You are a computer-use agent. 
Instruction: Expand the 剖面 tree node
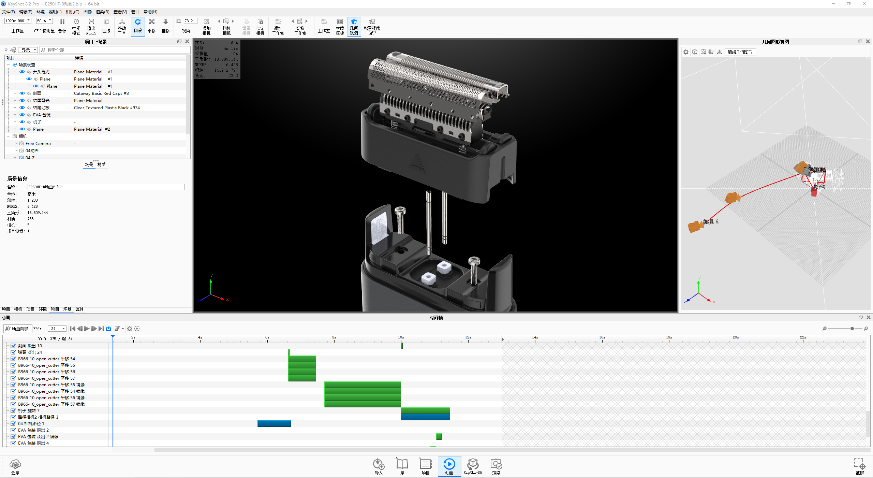[x=15, y=93]
